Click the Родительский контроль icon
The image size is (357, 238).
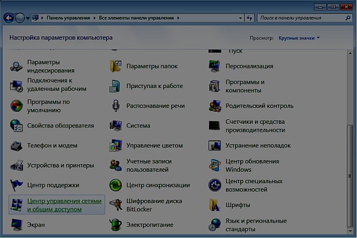tap(215, 106)
